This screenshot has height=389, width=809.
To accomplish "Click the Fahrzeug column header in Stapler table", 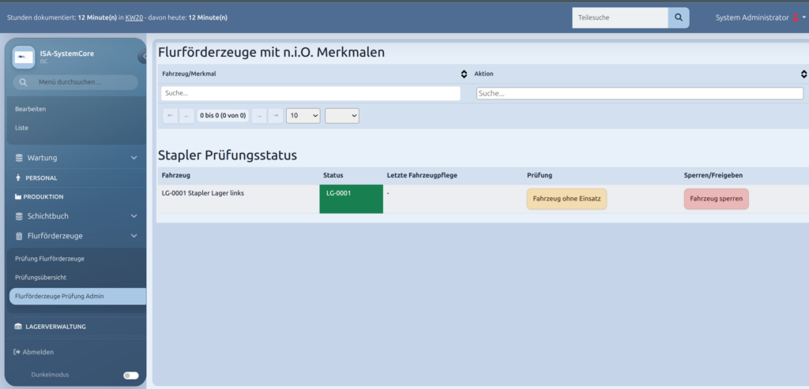I will [176, 176].
